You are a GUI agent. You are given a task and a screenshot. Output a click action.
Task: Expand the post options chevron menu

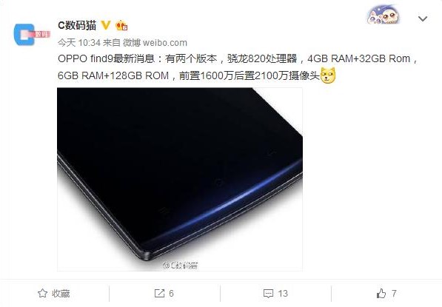click(423, 19)
